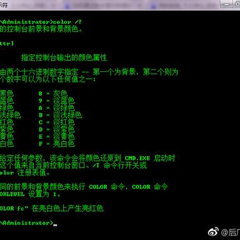240x240 pixels.
Task: Select the '9 = 淡蓝色' entry
Action: [x=56, y=101]
